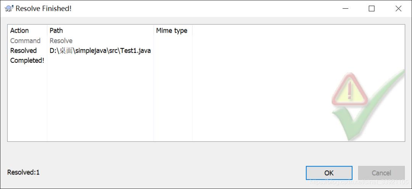Select the Command row in the list

click(x=25, y=41)
